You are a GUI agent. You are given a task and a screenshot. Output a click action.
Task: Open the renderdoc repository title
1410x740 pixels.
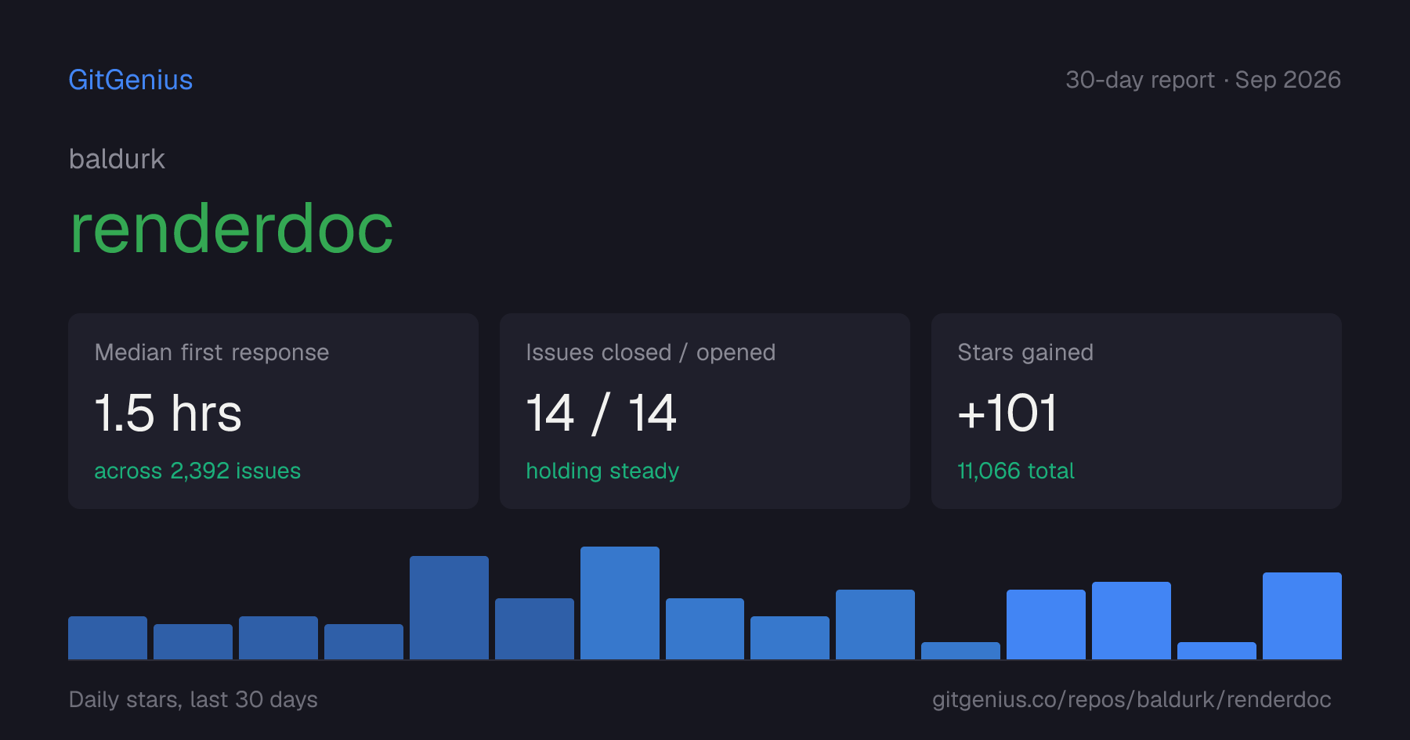click(x=231, y=229)
